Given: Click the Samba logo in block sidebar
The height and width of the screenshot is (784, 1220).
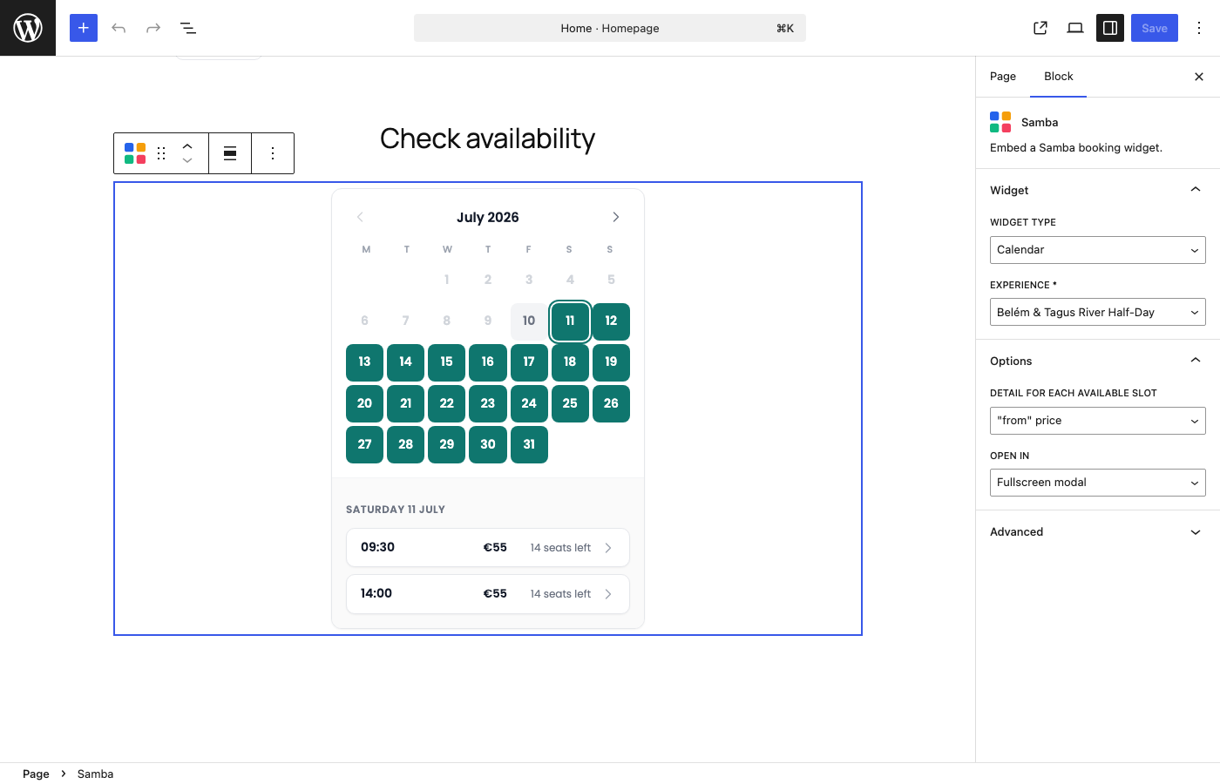Looking at the screenshot, I should (x=1000, y=122).
